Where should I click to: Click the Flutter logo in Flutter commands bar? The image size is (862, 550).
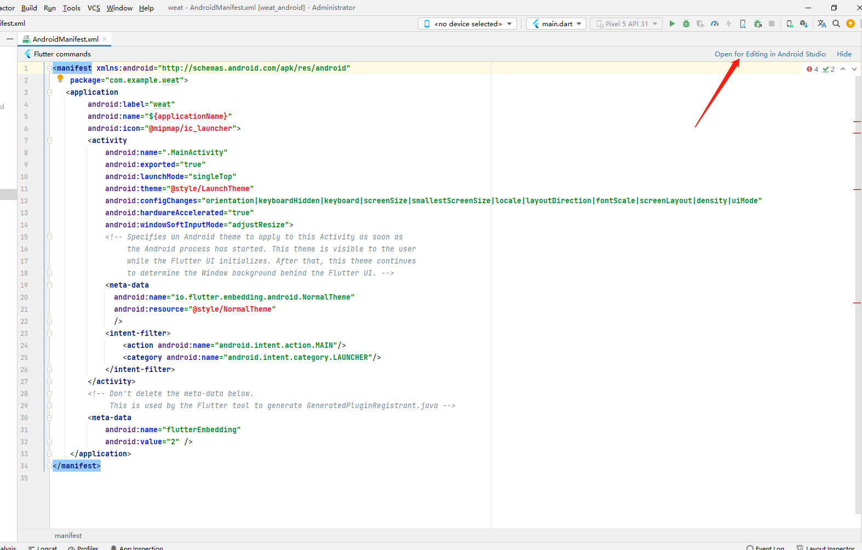click(x=28, y=54)
